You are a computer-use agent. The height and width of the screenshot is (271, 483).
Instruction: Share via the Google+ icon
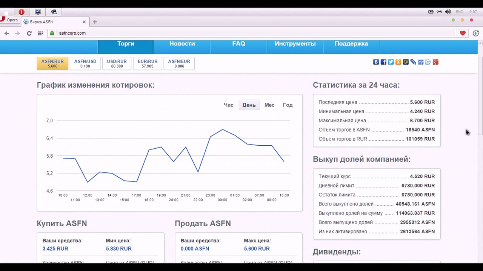(435, 62)
